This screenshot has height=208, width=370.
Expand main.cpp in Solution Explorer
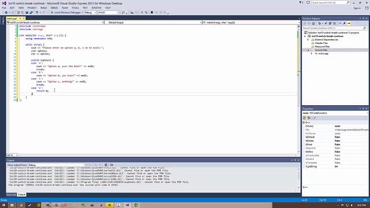tap(312, 54)
